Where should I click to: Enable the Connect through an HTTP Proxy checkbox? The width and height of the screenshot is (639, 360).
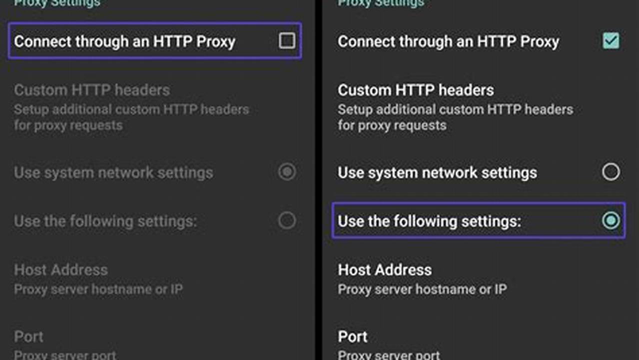click(287, 41)
